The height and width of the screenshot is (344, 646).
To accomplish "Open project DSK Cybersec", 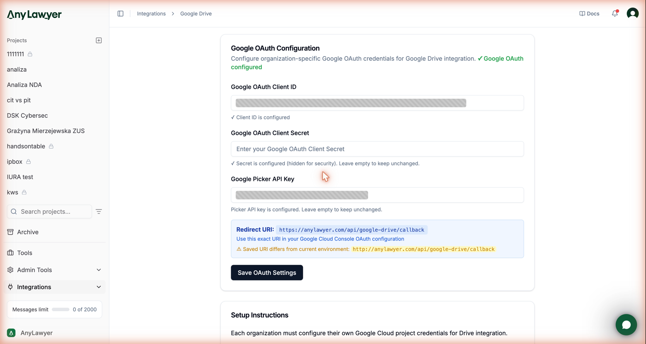I will click(x=27, y=115).
